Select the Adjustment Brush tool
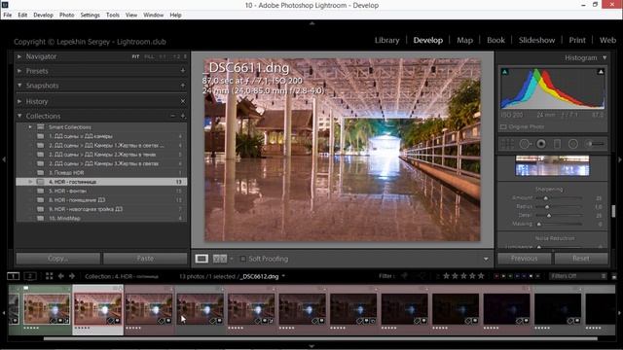Screen dimensions: 623x350 coord(595,144)
